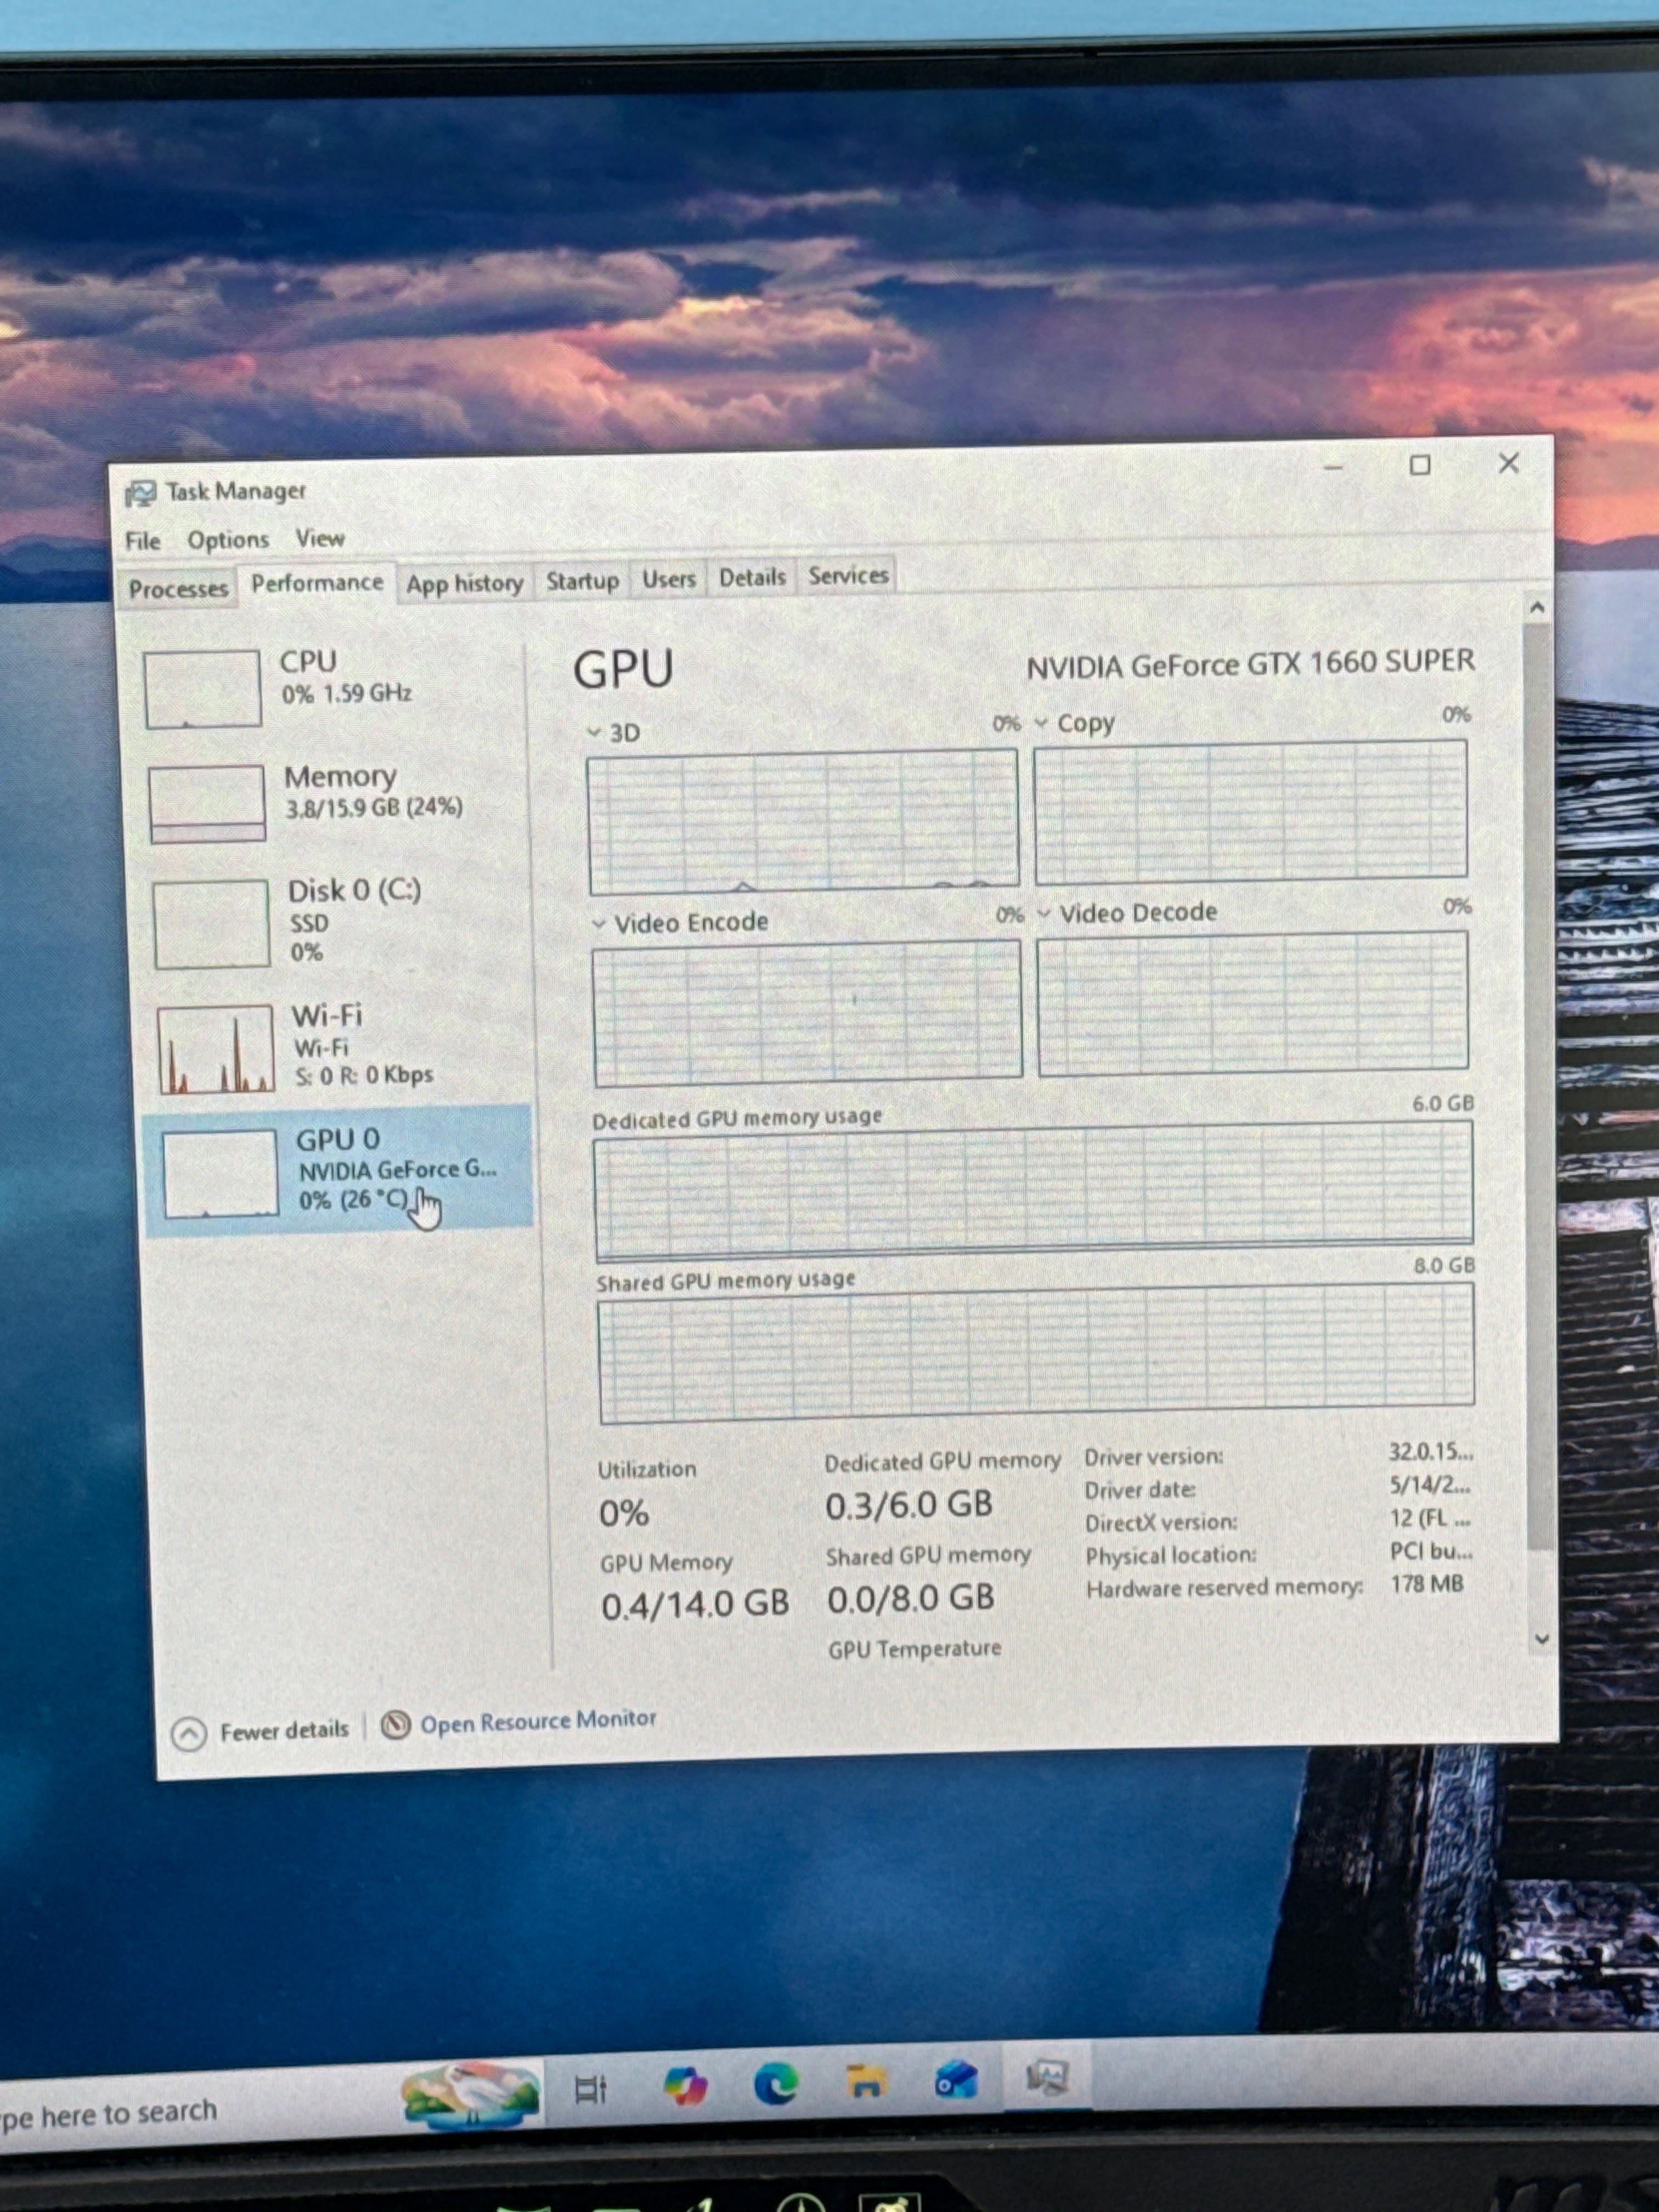The height and width of the screenshot is (2212, 1659).
Task: Launch Copilot from the taskbar
Action: click(x=685, y=2087)
